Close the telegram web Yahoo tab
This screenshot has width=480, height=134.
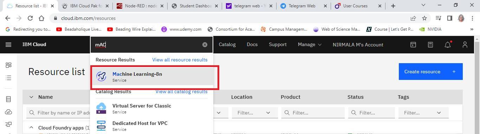[270, 6]
